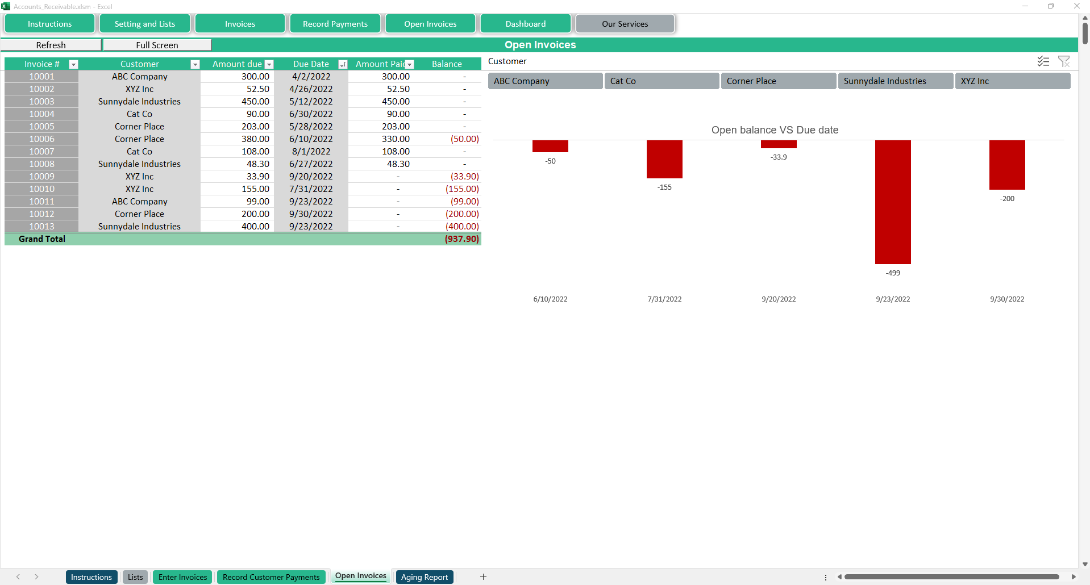Click the vertical scroll down arrow
Image resolution: width=1090 pixels, height=585 pixels.
click(x=1085, y=564)
